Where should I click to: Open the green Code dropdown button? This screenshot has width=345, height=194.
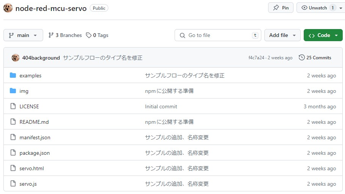[323, 35]
